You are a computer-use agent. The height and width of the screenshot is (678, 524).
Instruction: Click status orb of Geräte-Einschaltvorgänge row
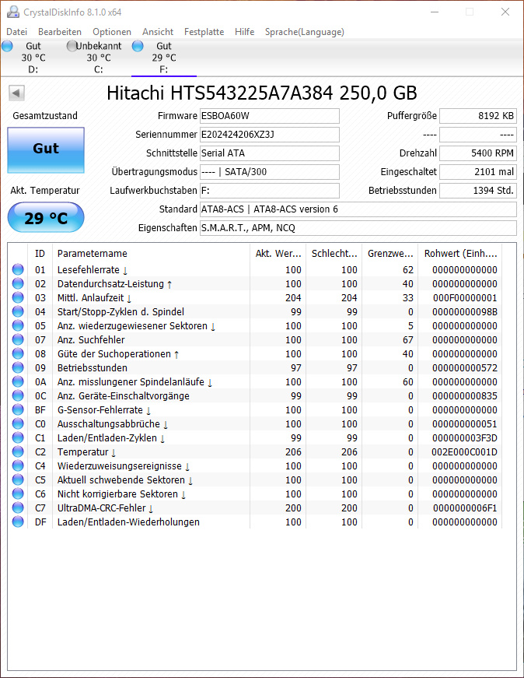(x=18, y=395)
